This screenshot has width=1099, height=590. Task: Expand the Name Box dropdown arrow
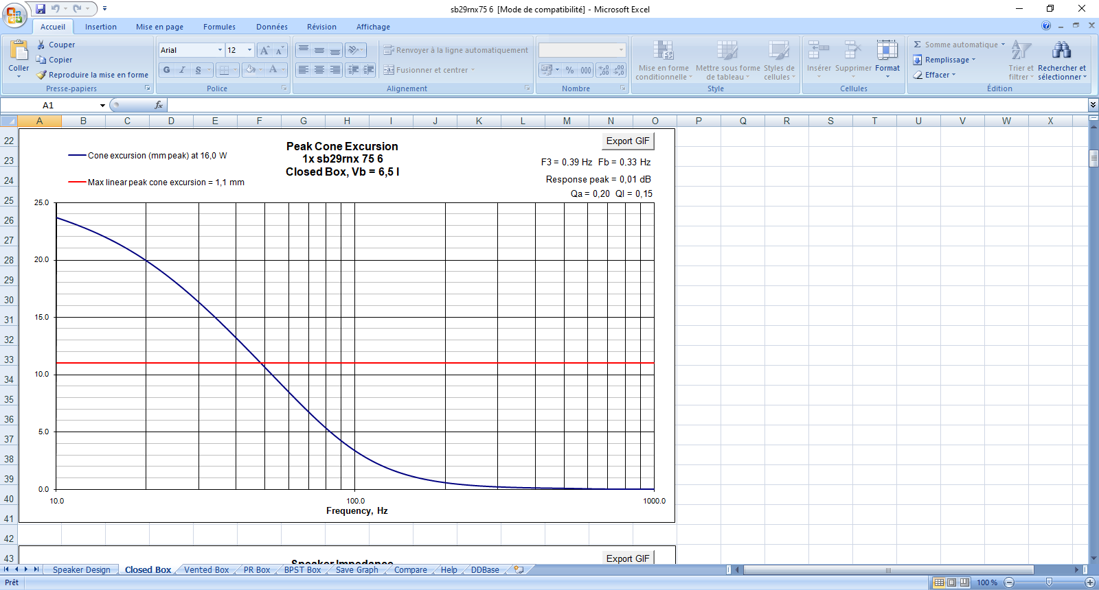(x=102, y=106)
